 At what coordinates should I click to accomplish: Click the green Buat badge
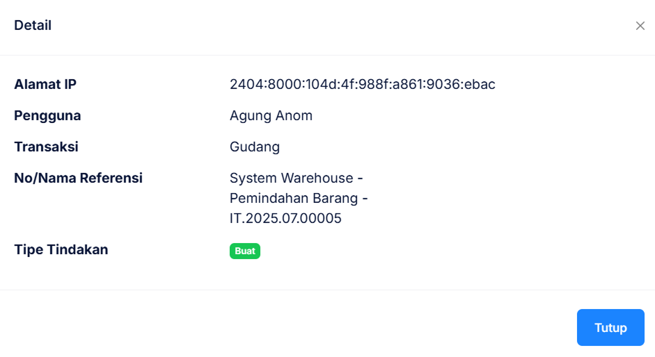tap(245, 251)
